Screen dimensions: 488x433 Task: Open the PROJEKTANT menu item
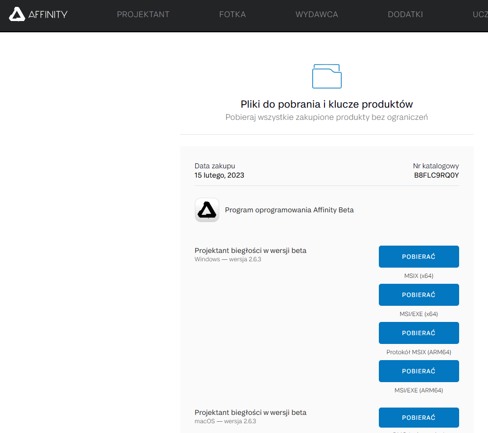tap(143, 14)
